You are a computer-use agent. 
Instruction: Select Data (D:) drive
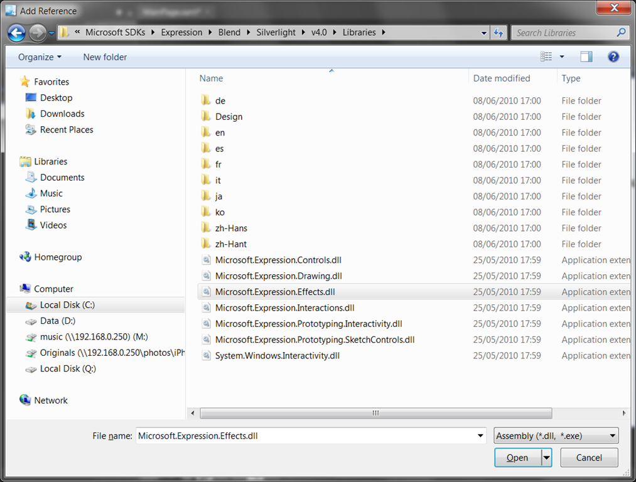(x=58, y=321)
